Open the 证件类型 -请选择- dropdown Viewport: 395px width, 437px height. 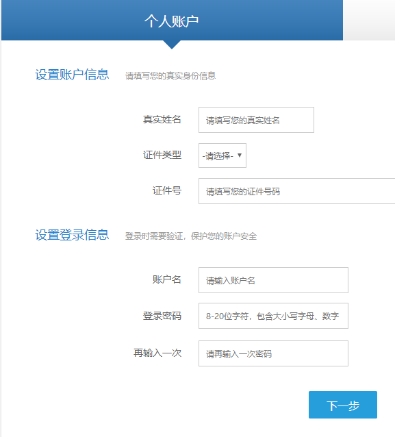pyautogui.click(x=222, y=155)
